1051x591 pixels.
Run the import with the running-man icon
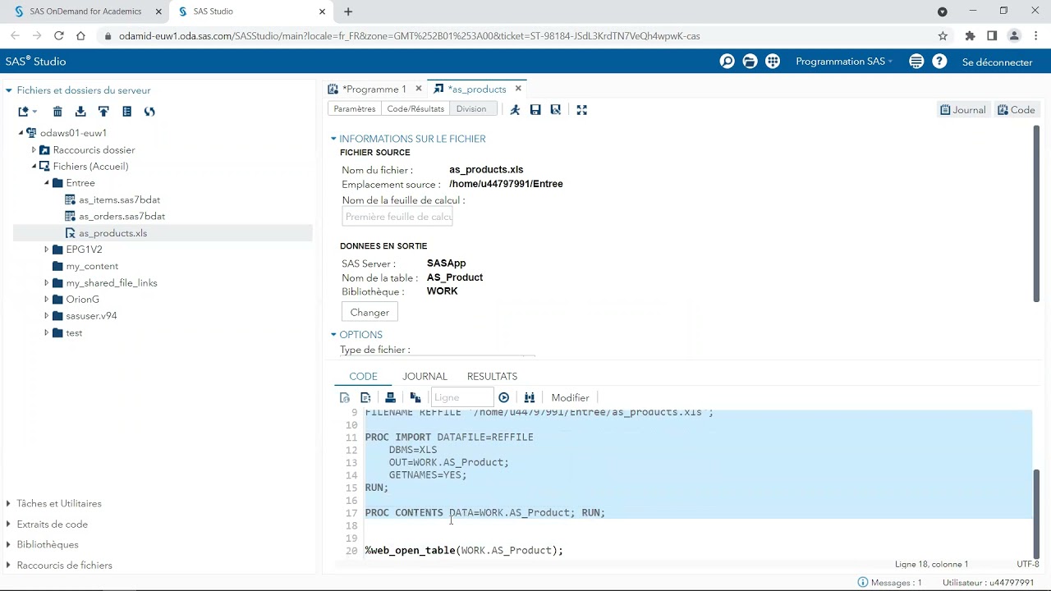tap(515, 109)
